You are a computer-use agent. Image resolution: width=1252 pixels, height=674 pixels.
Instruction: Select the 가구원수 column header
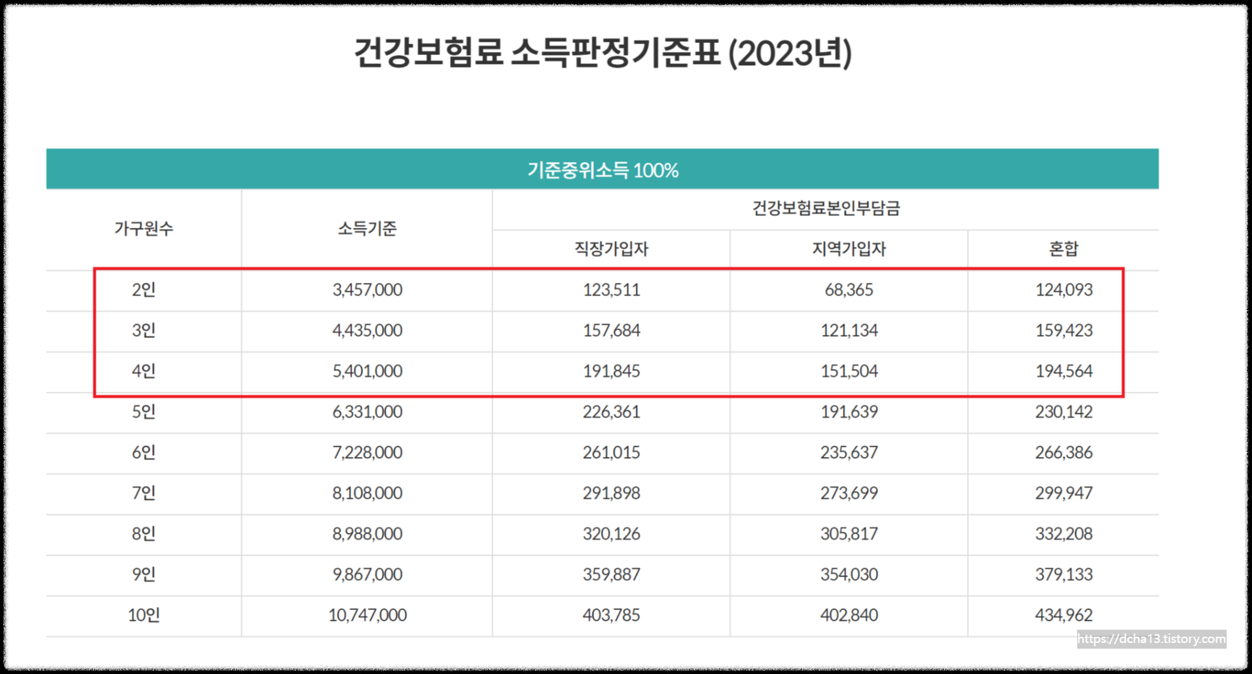coord(144,228)
